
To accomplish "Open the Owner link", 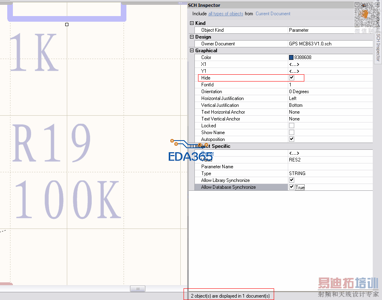I will [208, 153].
